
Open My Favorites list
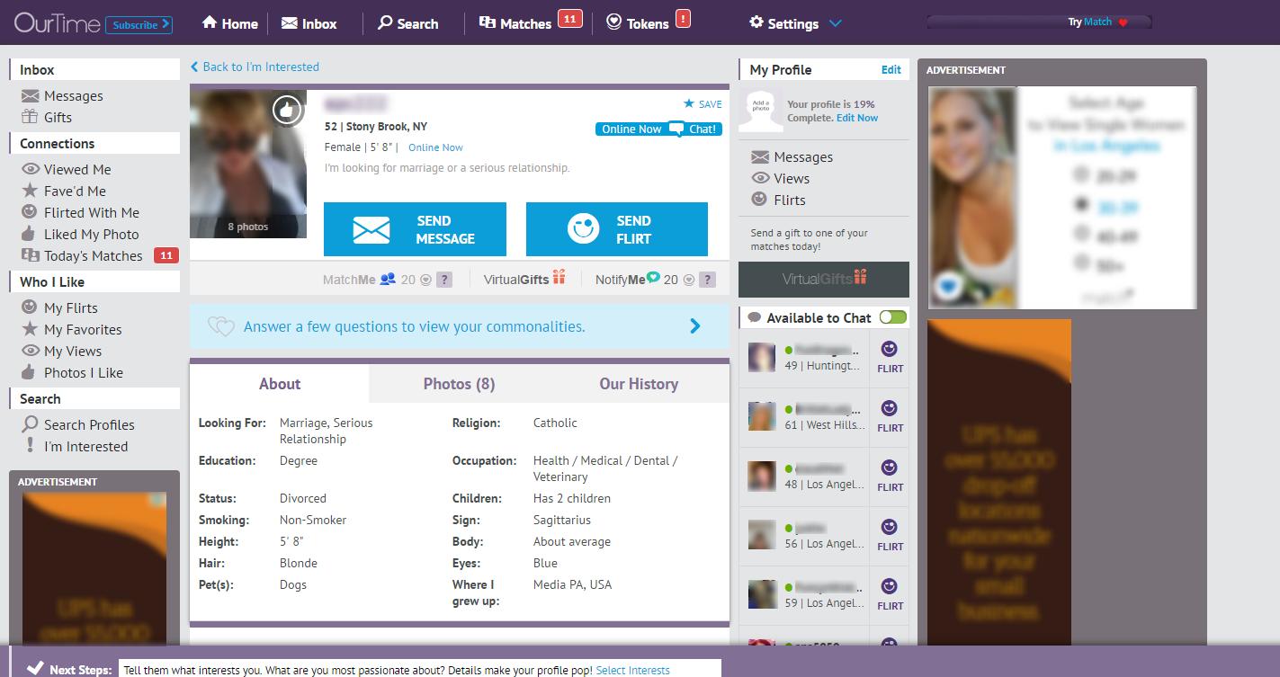71,330
